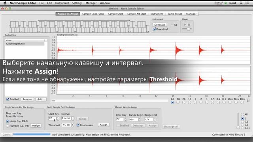Click the Stop button in Player panel
Screen dimensions: 253x142
pos(189,24)
